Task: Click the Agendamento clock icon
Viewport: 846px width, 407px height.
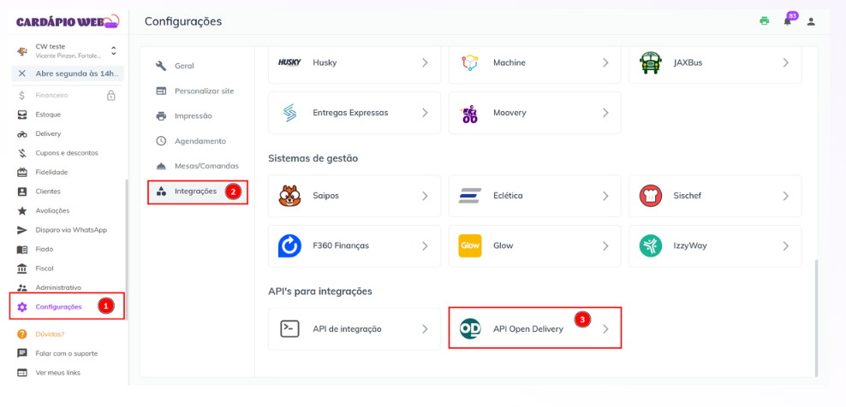Action: point(161,141)
